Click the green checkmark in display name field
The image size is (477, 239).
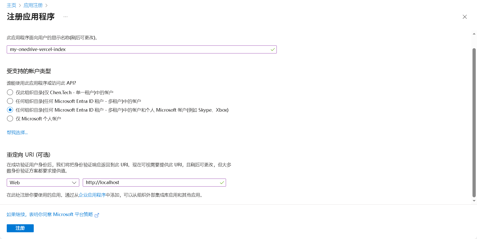[x=272, y=49]
